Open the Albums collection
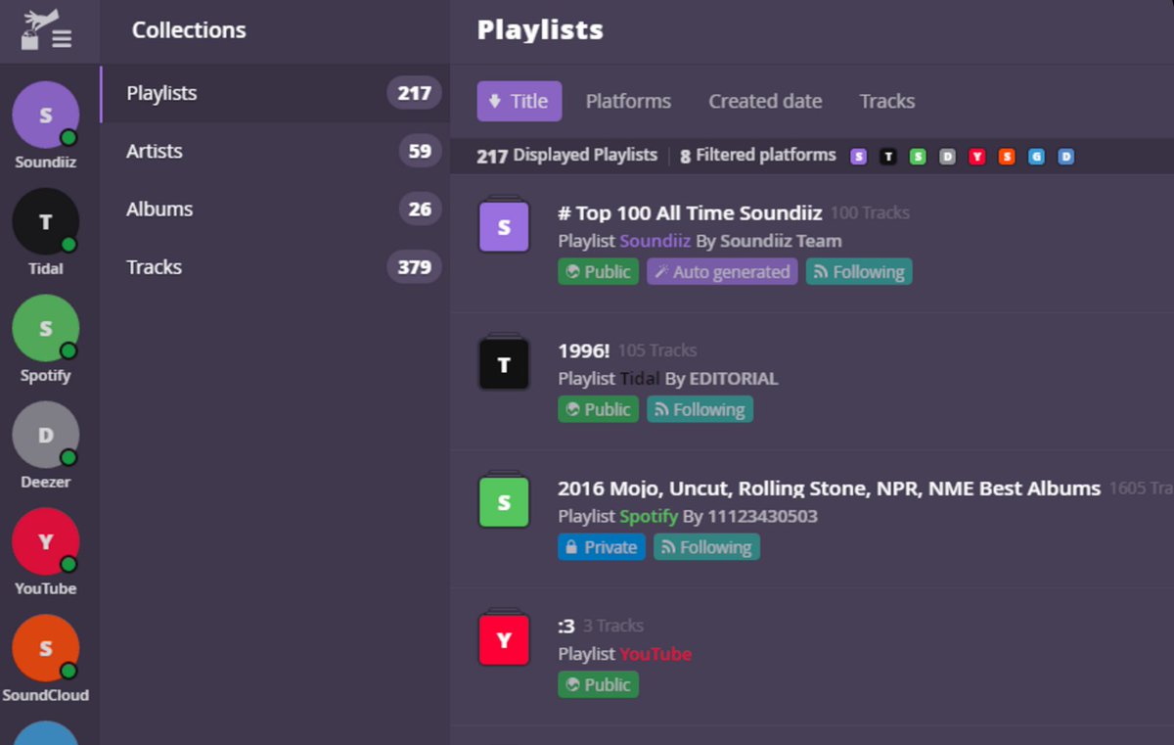 pos(275,210)
